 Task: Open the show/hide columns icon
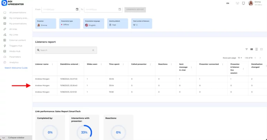251,49
